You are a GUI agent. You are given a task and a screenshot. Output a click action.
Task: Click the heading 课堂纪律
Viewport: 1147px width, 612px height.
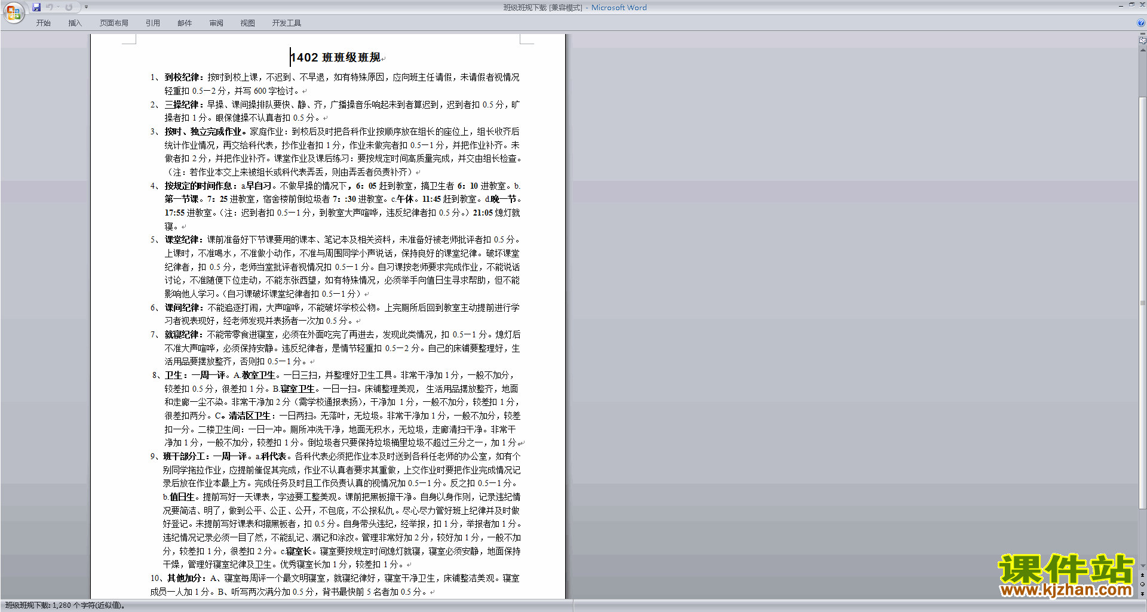click(x=182, y=239)
